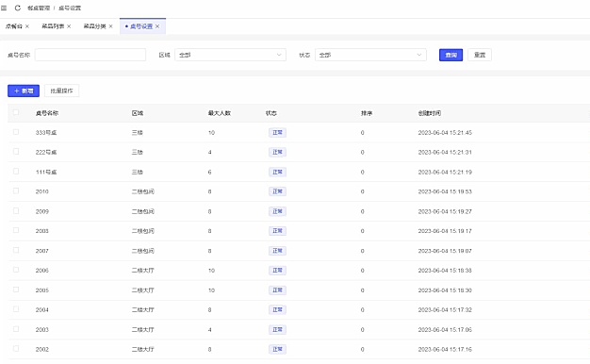
Task: Click the 桌号名称 column header
Action: click(x=47, y=113)
